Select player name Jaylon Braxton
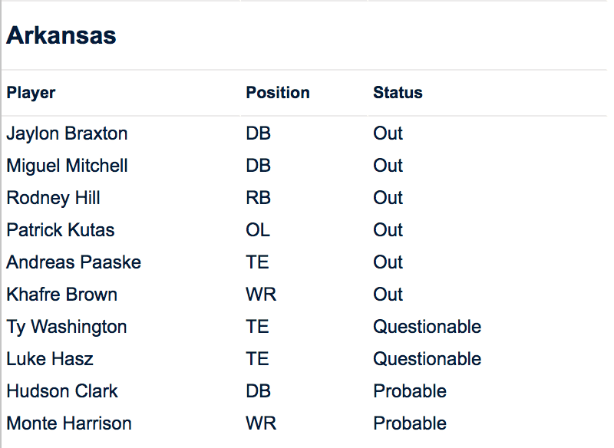The image size is (614, 448). (x=68, y=133)
